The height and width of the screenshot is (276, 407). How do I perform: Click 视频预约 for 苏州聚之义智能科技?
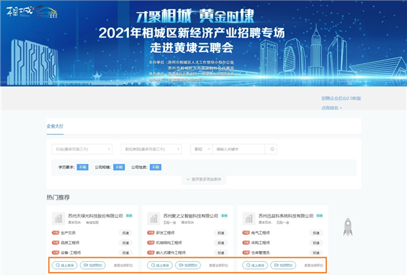(187, 265)
